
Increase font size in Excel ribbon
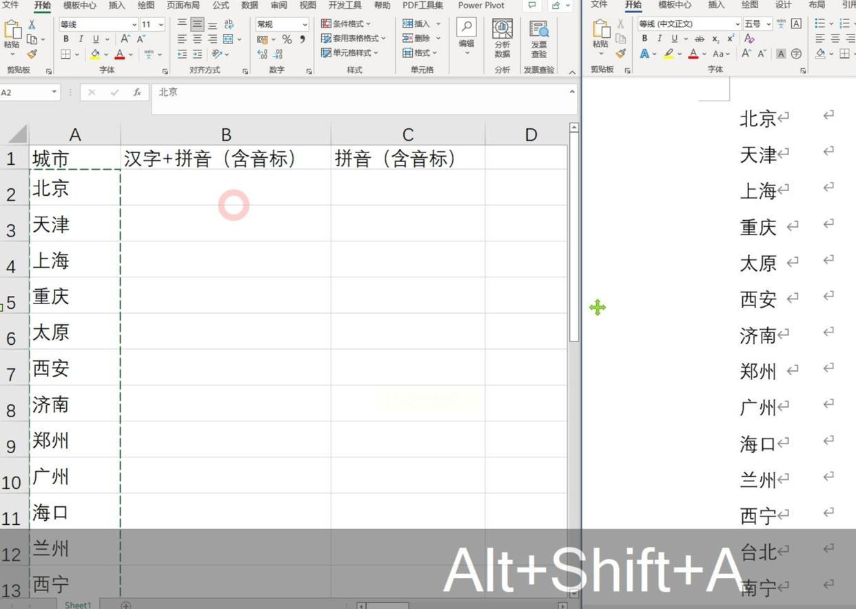126,39
